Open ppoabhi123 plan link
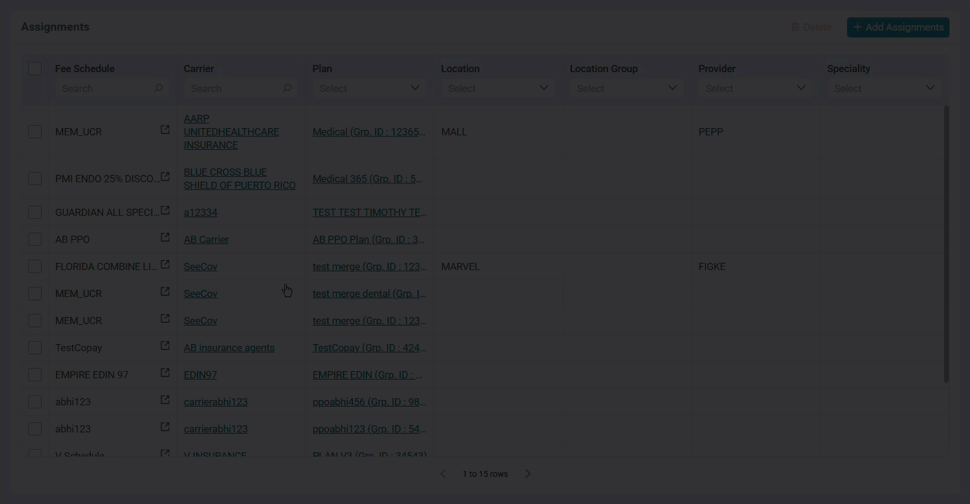 pos(369,429)
